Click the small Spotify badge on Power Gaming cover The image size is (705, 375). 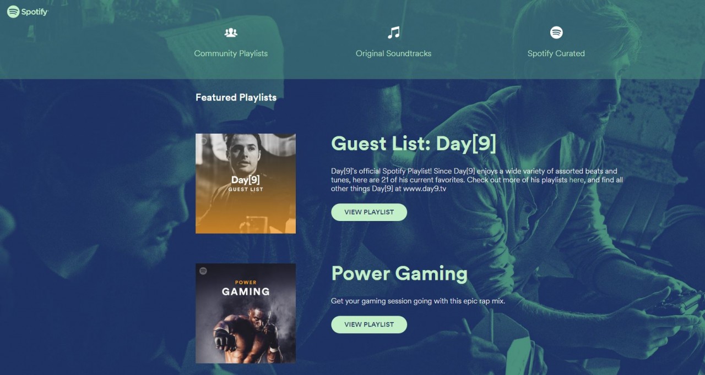(203, 271)
